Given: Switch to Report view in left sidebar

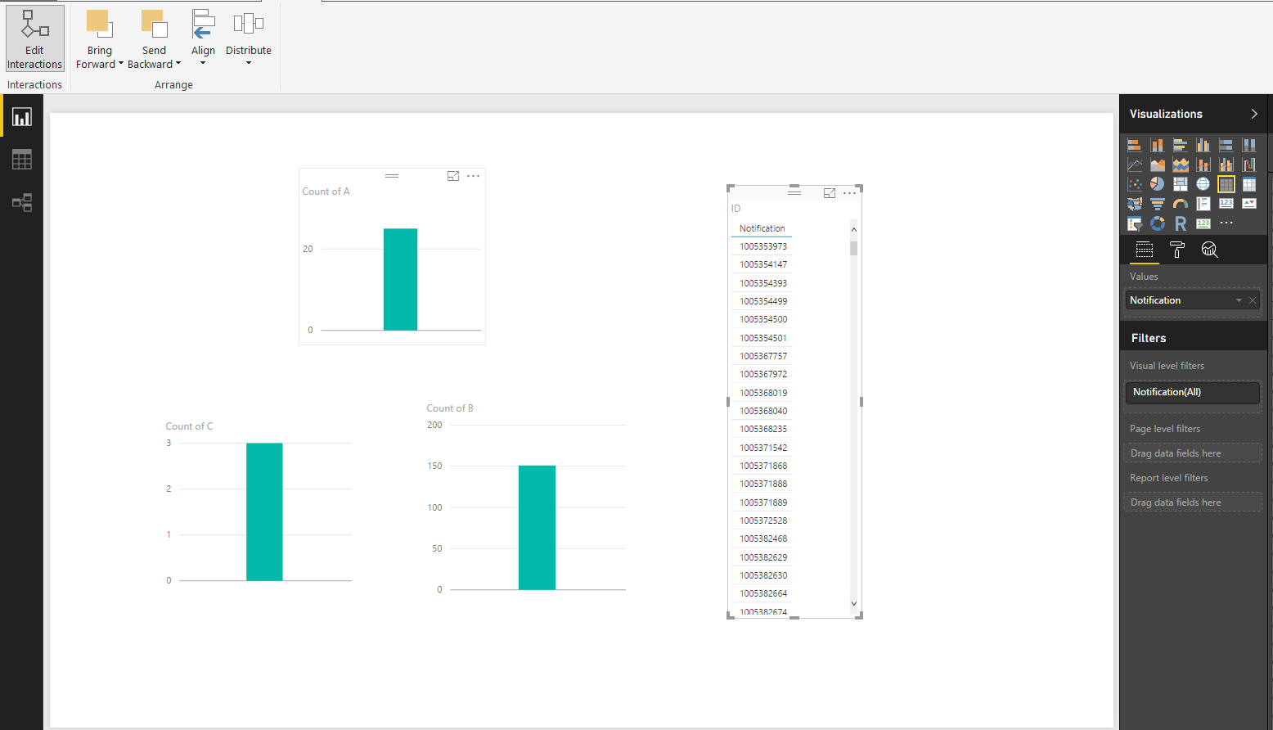Looking at the screenshot, I should pyautogui.click(x=22, y=117).
